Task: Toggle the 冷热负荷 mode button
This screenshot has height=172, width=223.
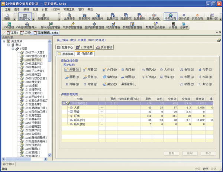Action: [x=170, y=17]
